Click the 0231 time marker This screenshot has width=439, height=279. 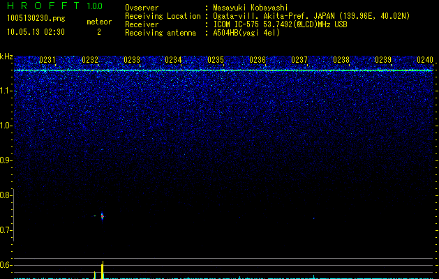tap(47, 60)
